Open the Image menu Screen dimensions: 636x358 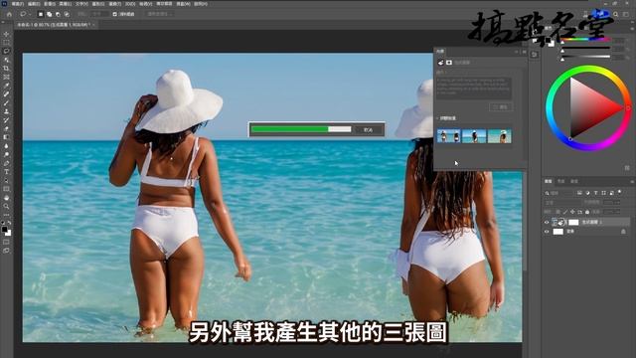(x=50, y=4)
